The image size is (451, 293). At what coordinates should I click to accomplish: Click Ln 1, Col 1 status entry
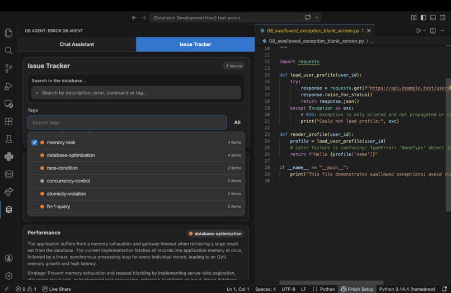tap(238, 289)
